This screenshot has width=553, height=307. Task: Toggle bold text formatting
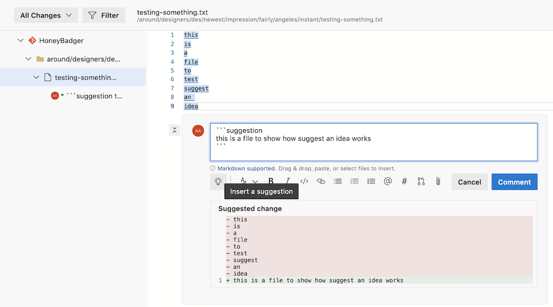click(x=271, y=181)
